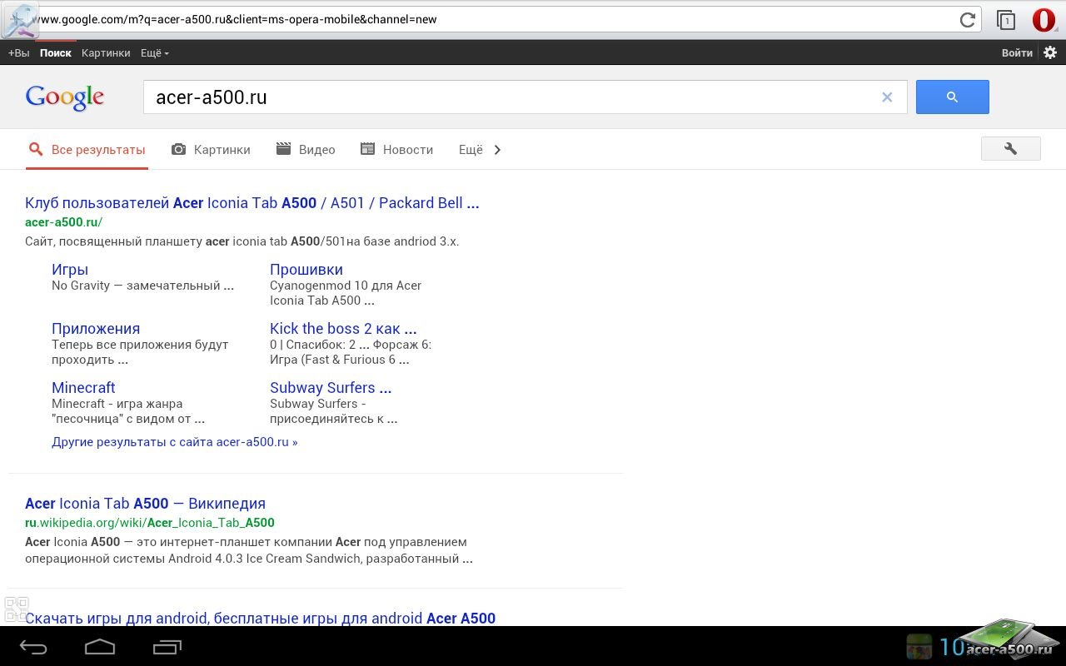This screenshot has width=1066, height=666.
Task: Reload the page with the refresh icon
Action: point(967,20)
